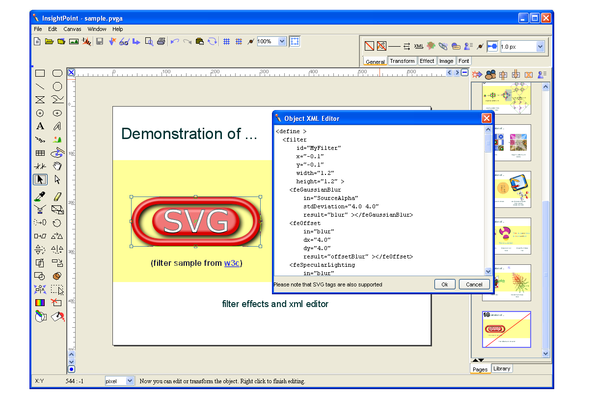Open the Canvas menu
Screen dimensions: 594x396
click(x=72, y=29)
